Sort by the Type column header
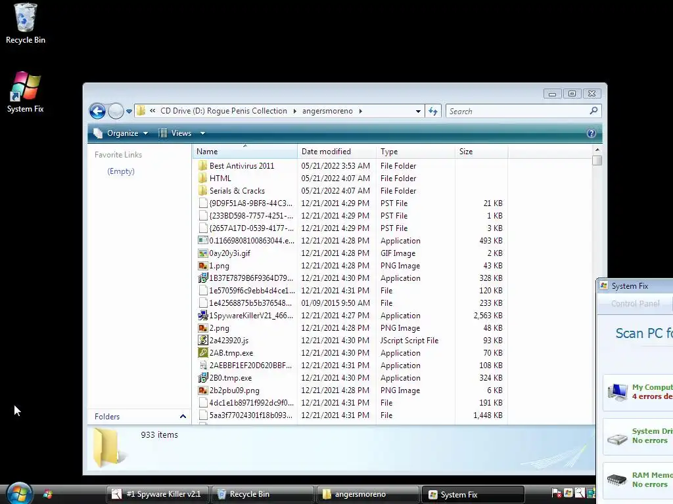Viewport: 673px width, 504px height. 415,152
